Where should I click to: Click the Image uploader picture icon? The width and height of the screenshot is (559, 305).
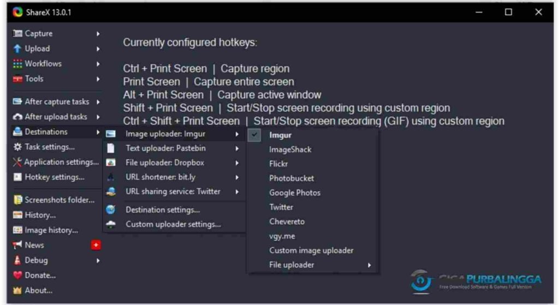pyautogui.click(x=111, y=134)
